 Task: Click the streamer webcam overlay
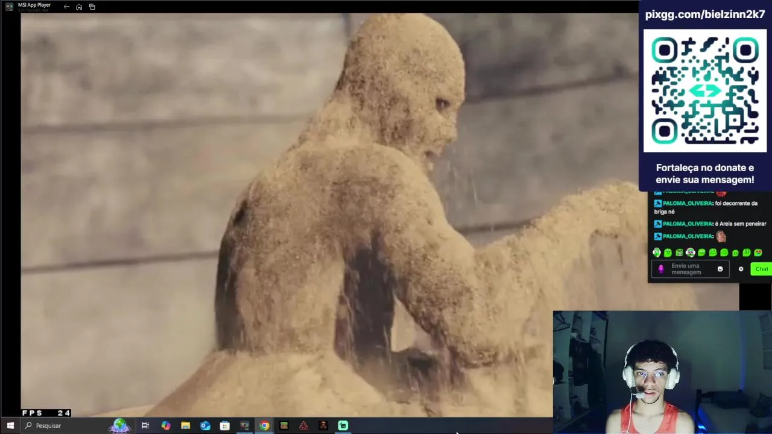coord(662,372)
